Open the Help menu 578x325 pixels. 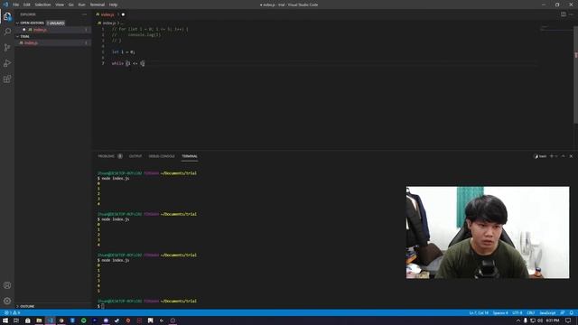[x=113, y=5]
